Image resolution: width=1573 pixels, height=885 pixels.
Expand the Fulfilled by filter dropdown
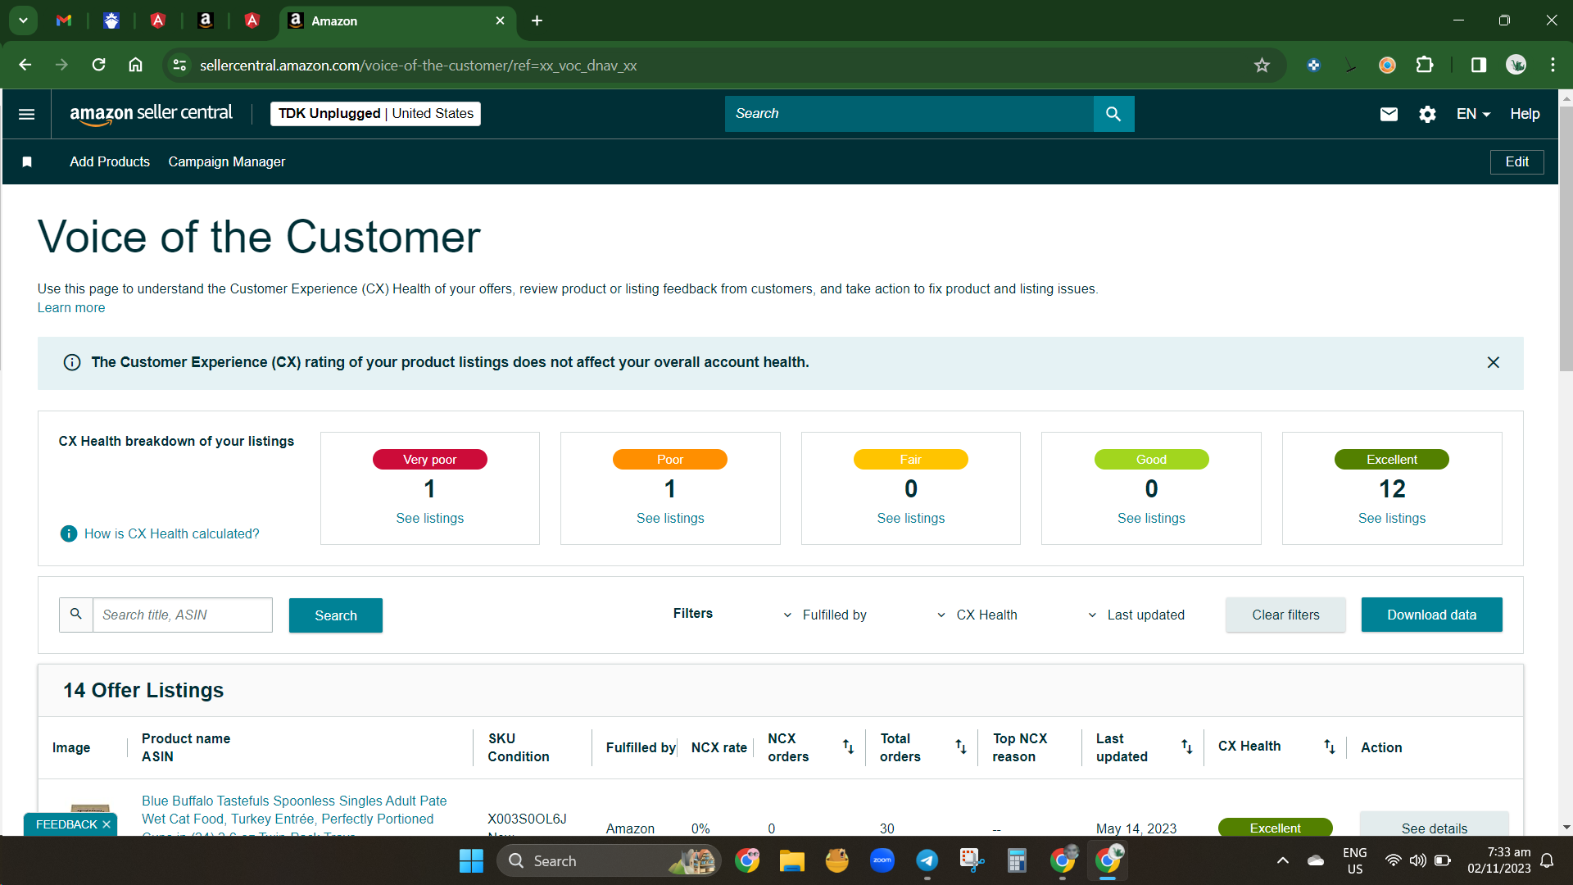coord(824,615)
